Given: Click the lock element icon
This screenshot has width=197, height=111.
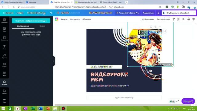Looking at the screenshot, I should (x=189, y=19).
